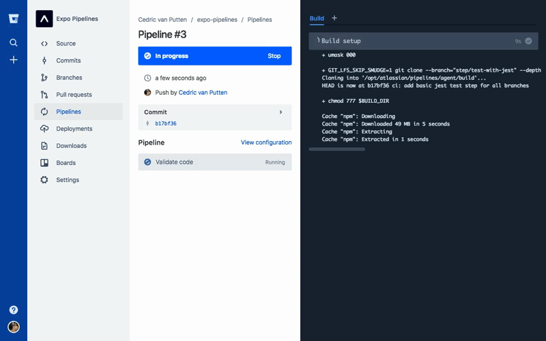The height and width of the screenshot is (341, 546).
Task: Select the Build tab
Action: pyautogui.click(x=317, y=18)
